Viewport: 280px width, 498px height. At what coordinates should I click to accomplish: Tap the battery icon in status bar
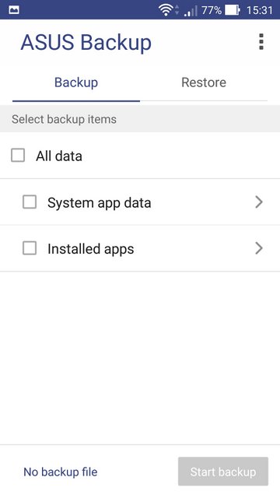[233, 10]
